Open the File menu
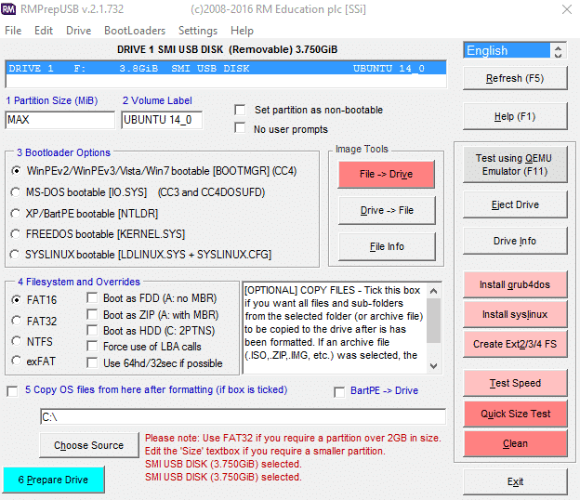580x500 pixels. pyautogui.click(x=13, y=31)
